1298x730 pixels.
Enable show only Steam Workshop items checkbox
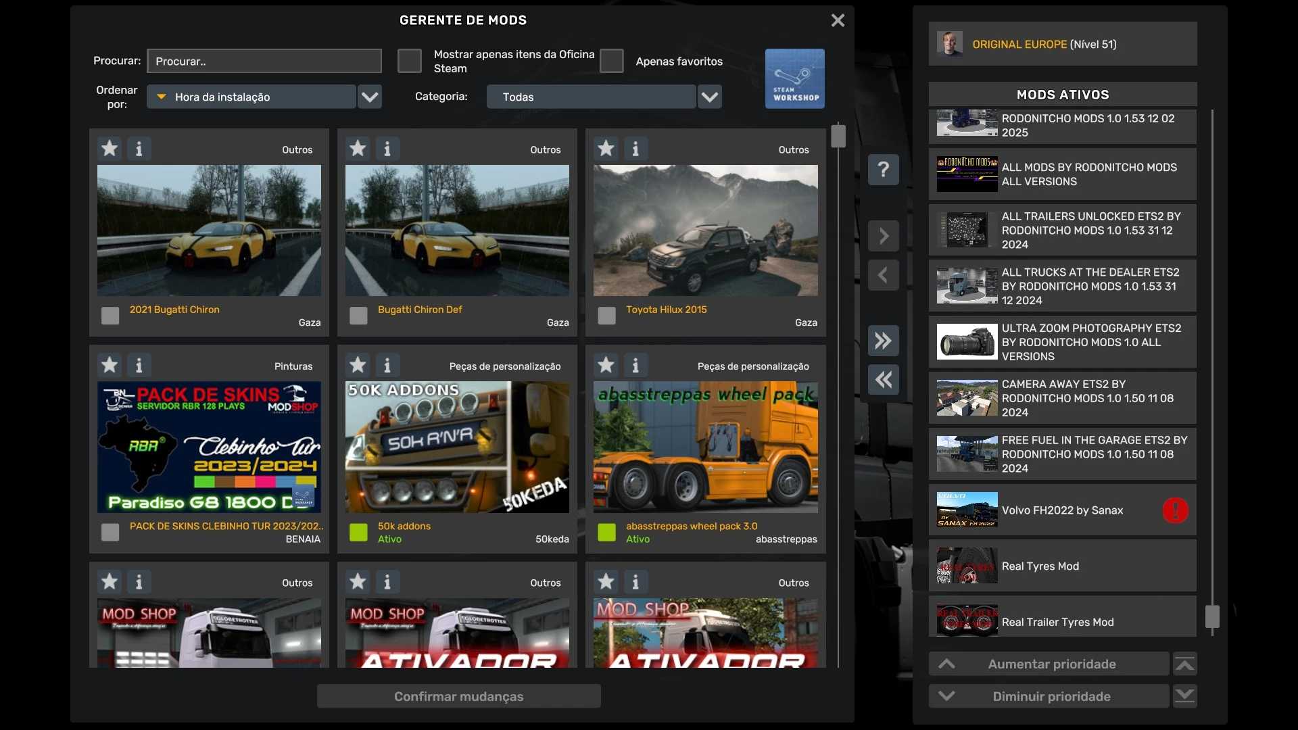pos(409,61)
